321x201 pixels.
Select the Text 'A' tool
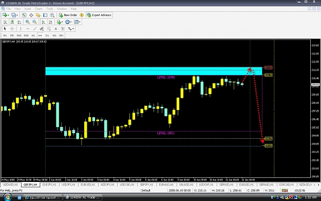[x=55, y=29]
